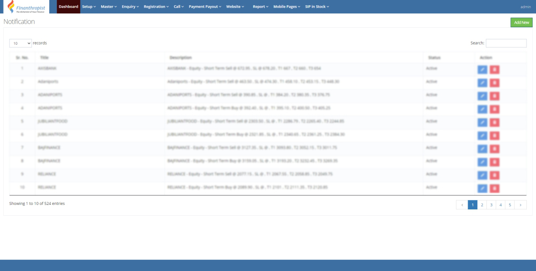Image resolution: width=536 pixels, height=271 pixels.
Task: Delete row 9 RELIANCE Sell notification
Action: [x=494, y=175]
